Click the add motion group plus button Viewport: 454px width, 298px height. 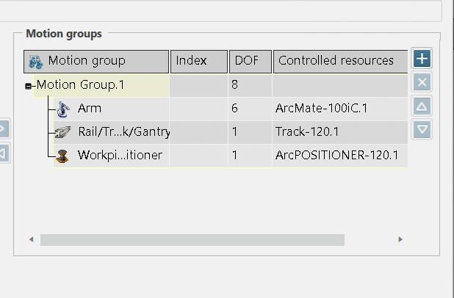click(422, 58)
